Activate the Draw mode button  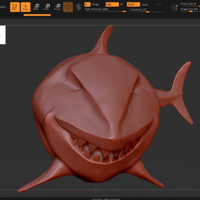click(25, 7)
